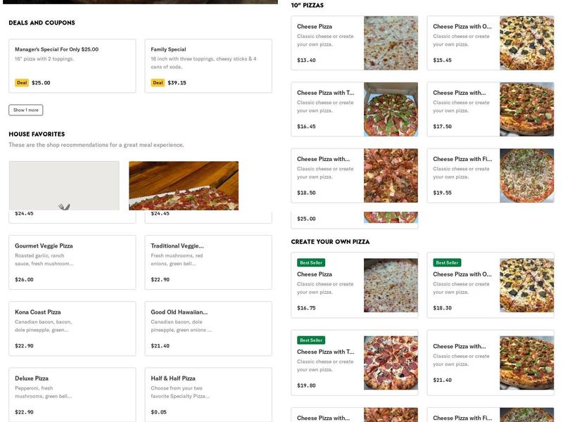The image size is (563, 422).
Task: Click Show 1 more to reveal extra deals
Action: (x=25, y=109)
